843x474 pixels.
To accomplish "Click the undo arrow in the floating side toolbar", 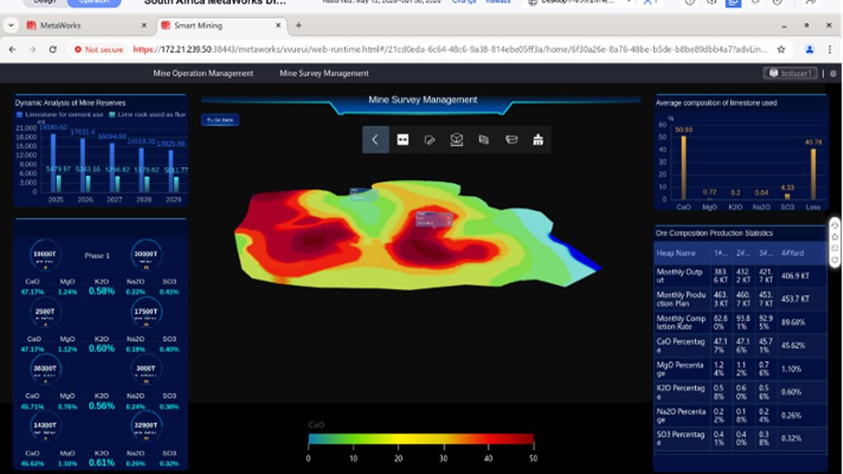I will (835, 225).
